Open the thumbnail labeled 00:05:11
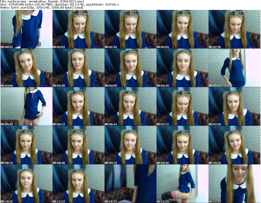Viewport: 261px width, 203px height. coord(234,68)
